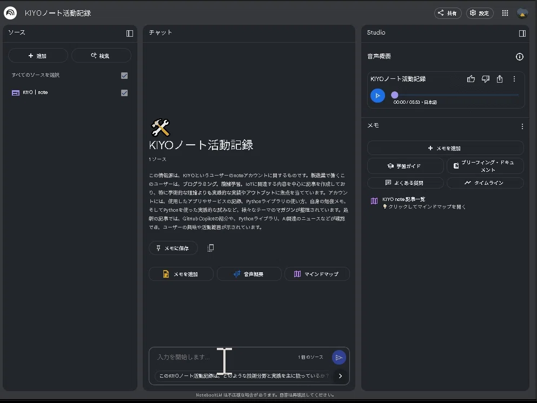Toggle すべてのソースを選択 checkbox
The width and height of the screenshot is (537, 403).
point(124,76)
